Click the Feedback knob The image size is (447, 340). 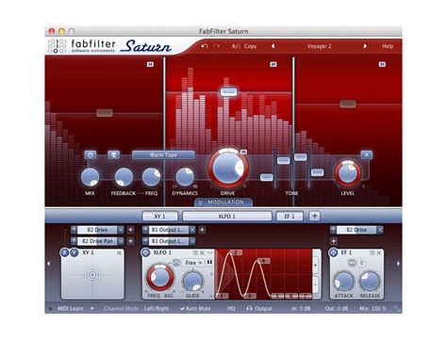click(x=124, y=177)
